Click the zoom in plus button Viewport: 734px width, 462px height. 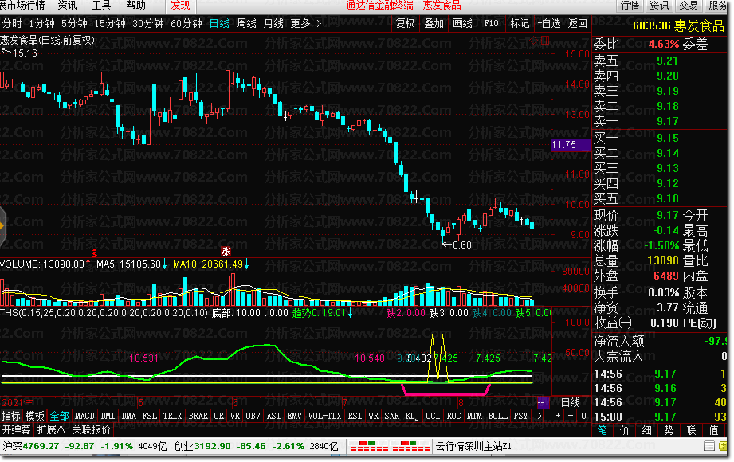point(558,416)
